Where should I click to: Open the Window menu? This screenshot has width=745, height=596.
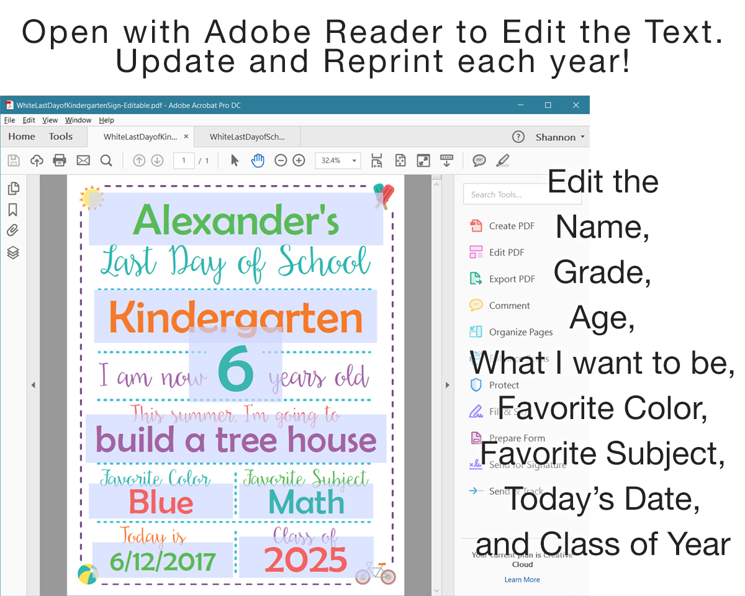click(78, 120)
